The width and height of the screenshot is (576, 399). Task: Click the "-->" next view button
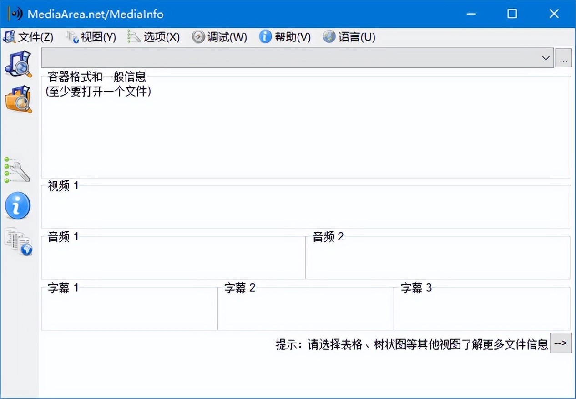tap(561, 343)
